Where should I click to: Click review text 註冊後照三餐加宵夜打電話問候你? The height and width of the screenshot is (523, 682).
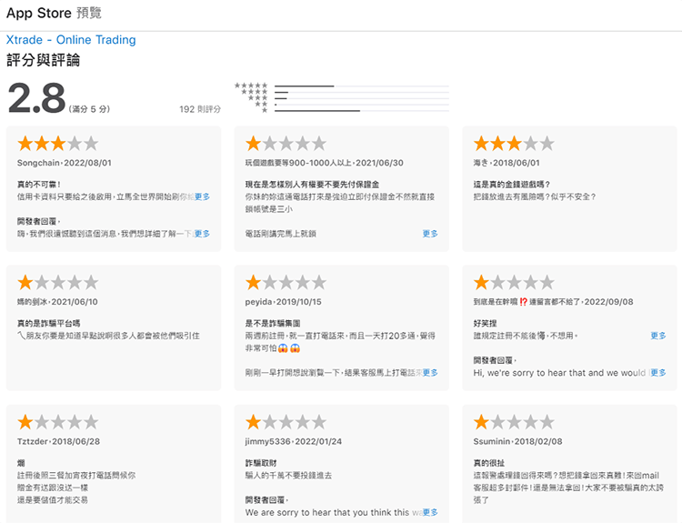tap(76, 475)
